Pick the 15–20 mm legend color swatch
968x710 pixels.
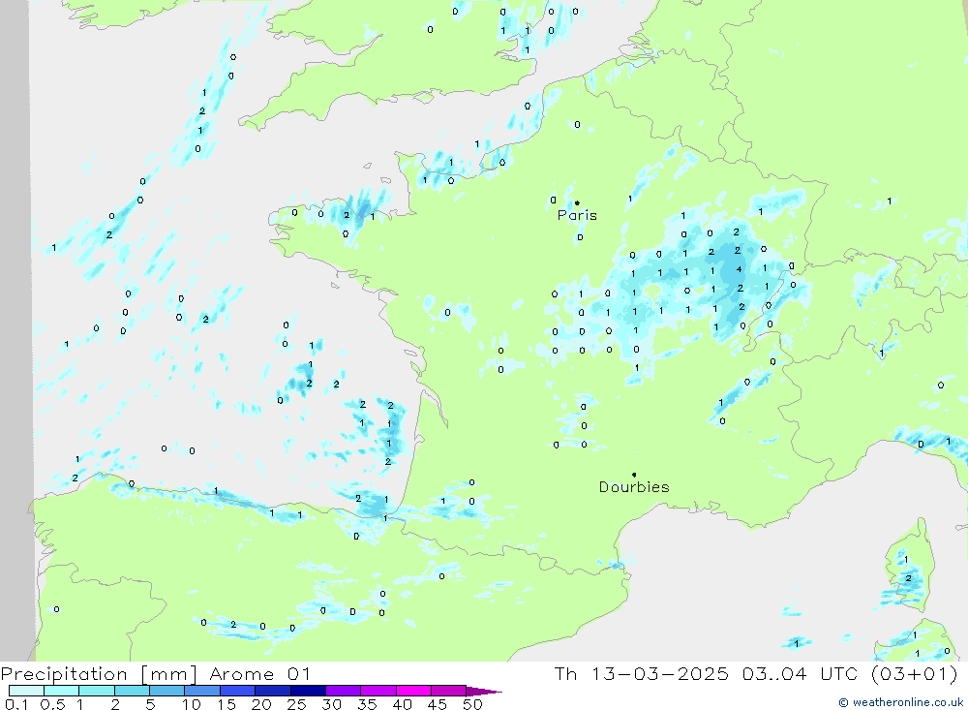pyautogui.click(x=237, y=691)
